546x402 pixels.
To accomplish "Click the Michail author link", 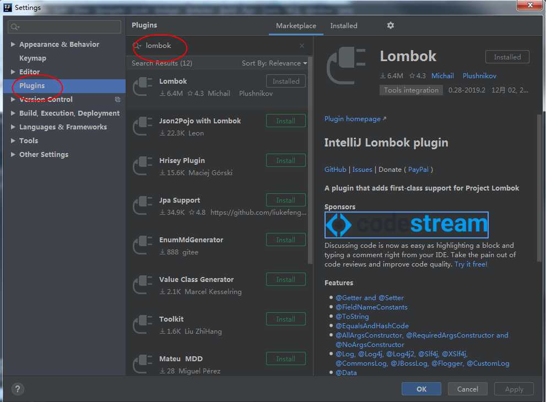I will [x=442, y=76].
